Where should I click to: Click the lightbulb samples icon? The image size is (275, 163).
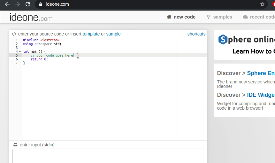click(x=208, y=17)
